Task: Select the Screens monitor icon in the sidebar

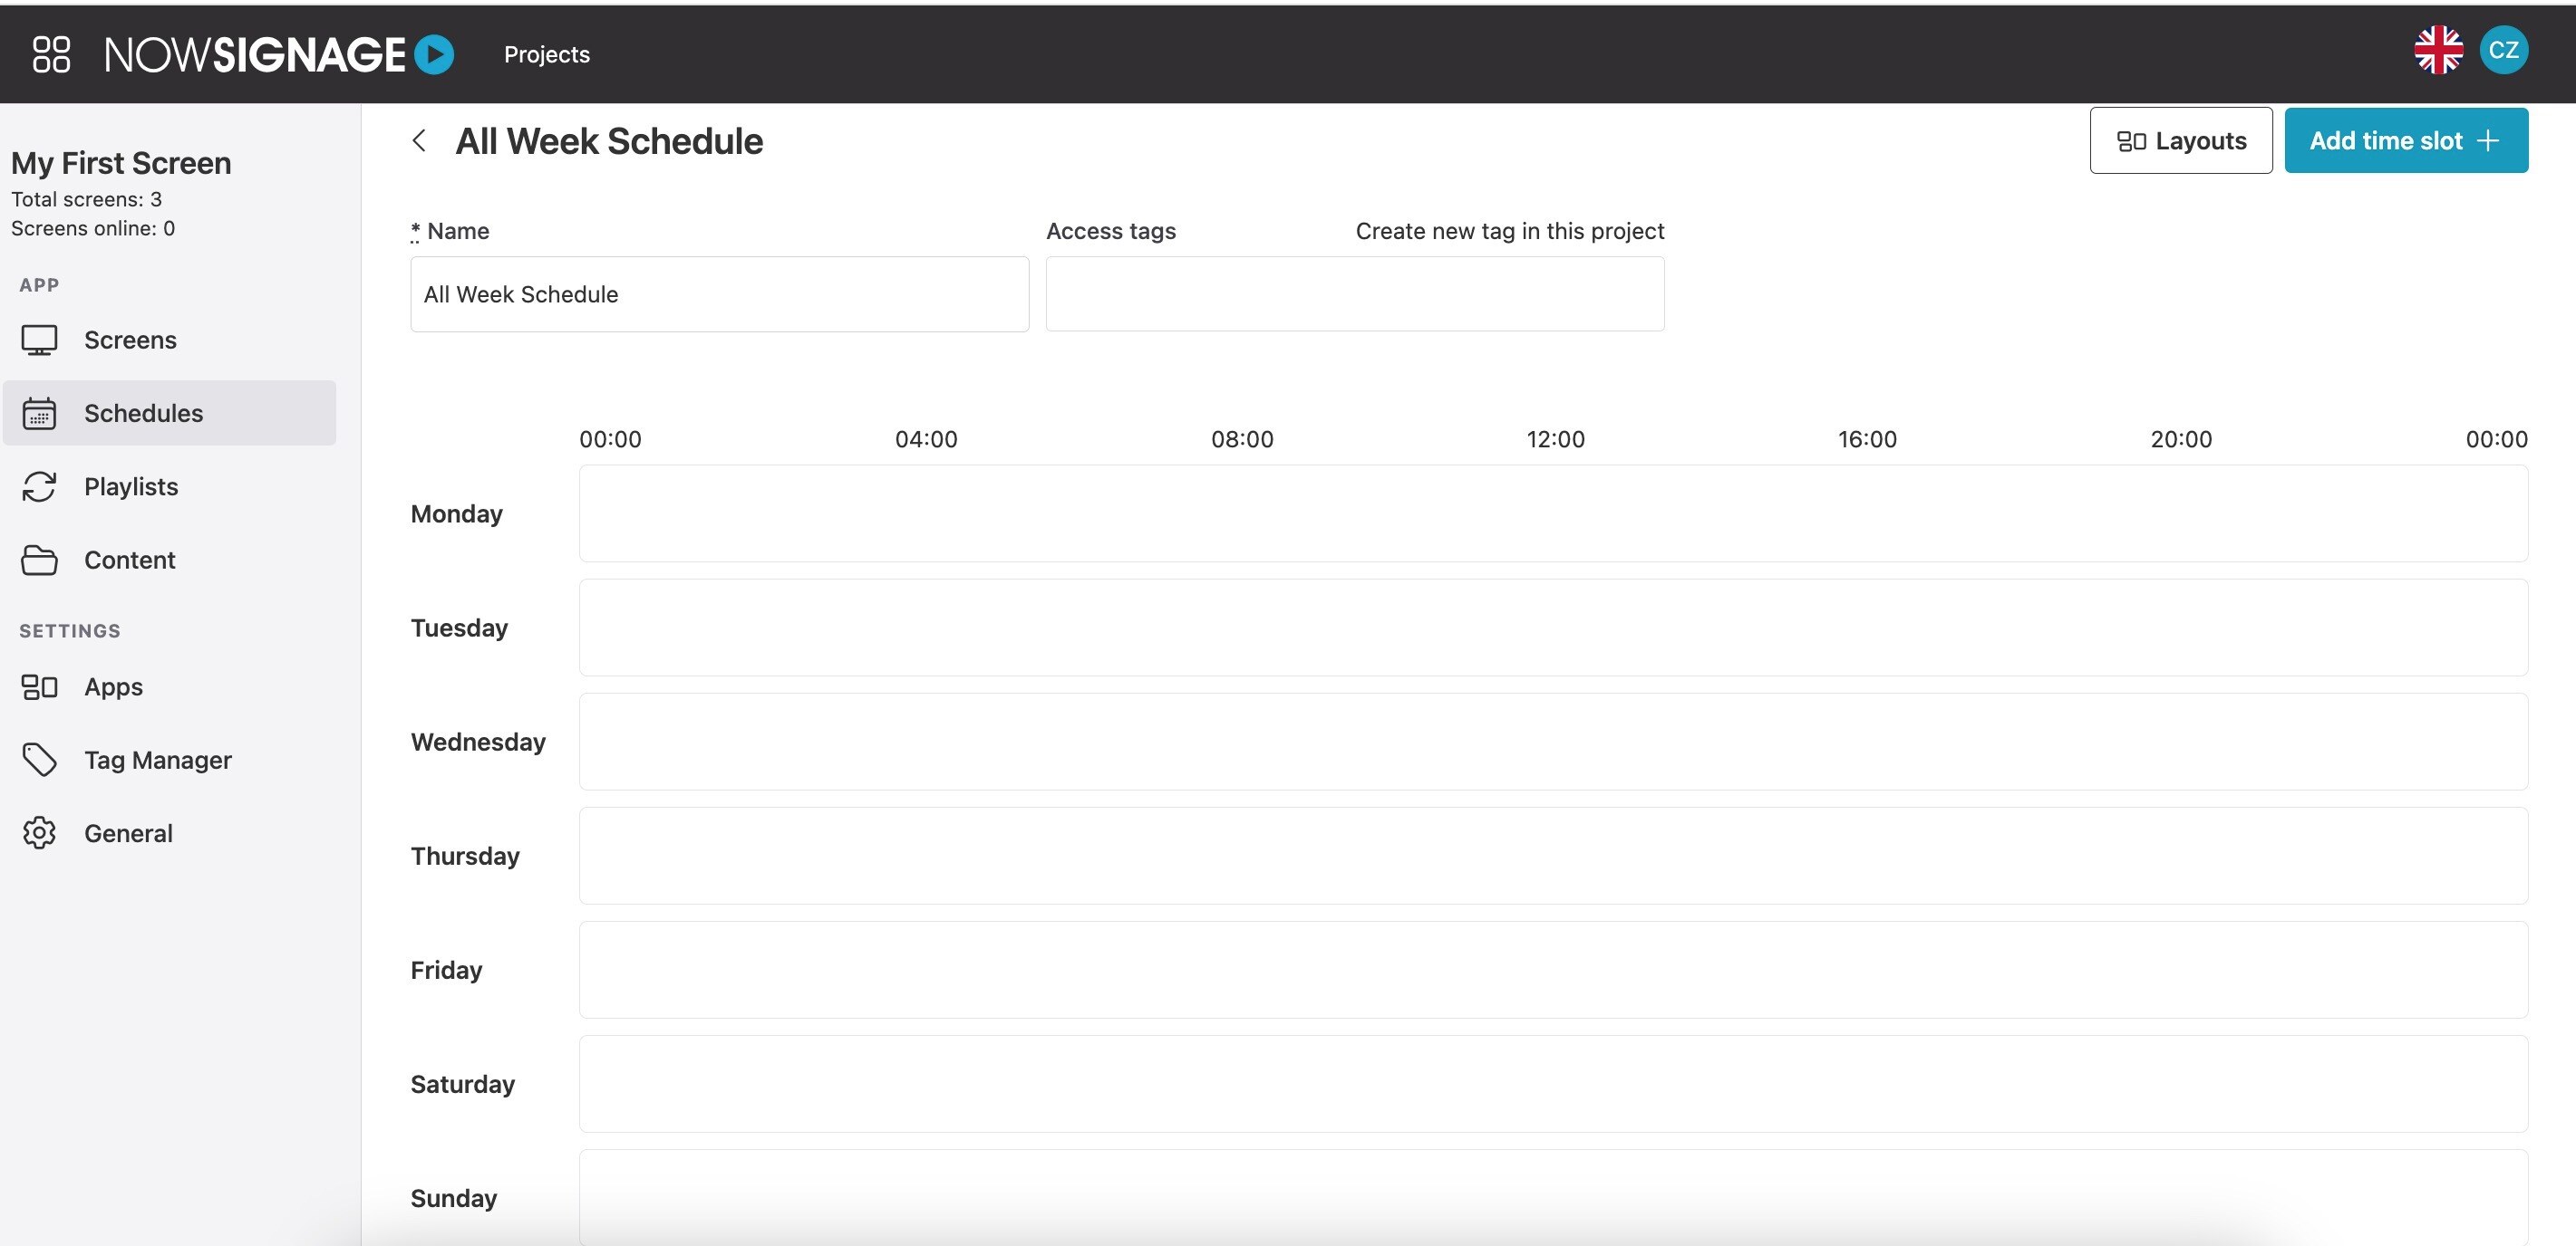Action: click(39, 340)
